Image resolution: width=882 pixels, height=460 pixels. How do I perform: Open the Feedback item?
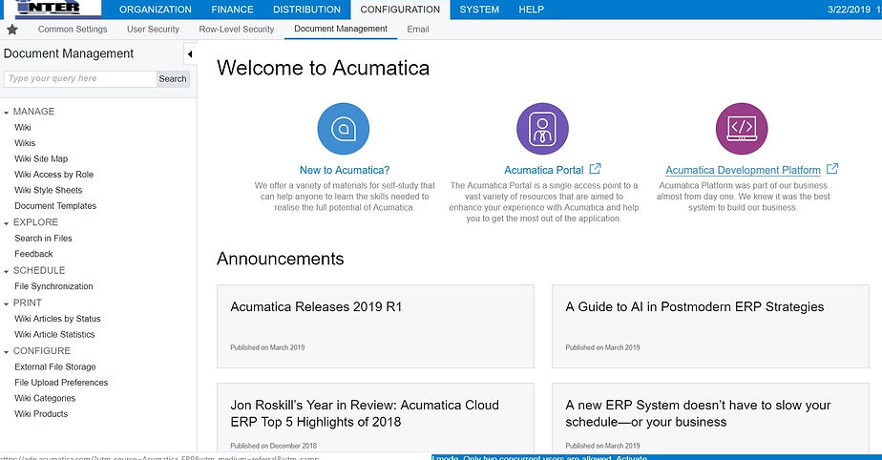click(33, 254)
